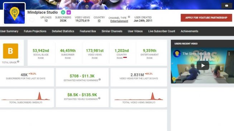234x131 pixels.
Task: Click the uploads count 12
Action: pyautogui.click(x=46, y=21)
